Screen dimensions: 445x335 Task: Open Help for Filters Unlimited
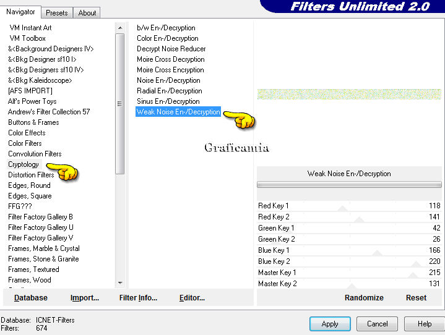pos(425,324)
